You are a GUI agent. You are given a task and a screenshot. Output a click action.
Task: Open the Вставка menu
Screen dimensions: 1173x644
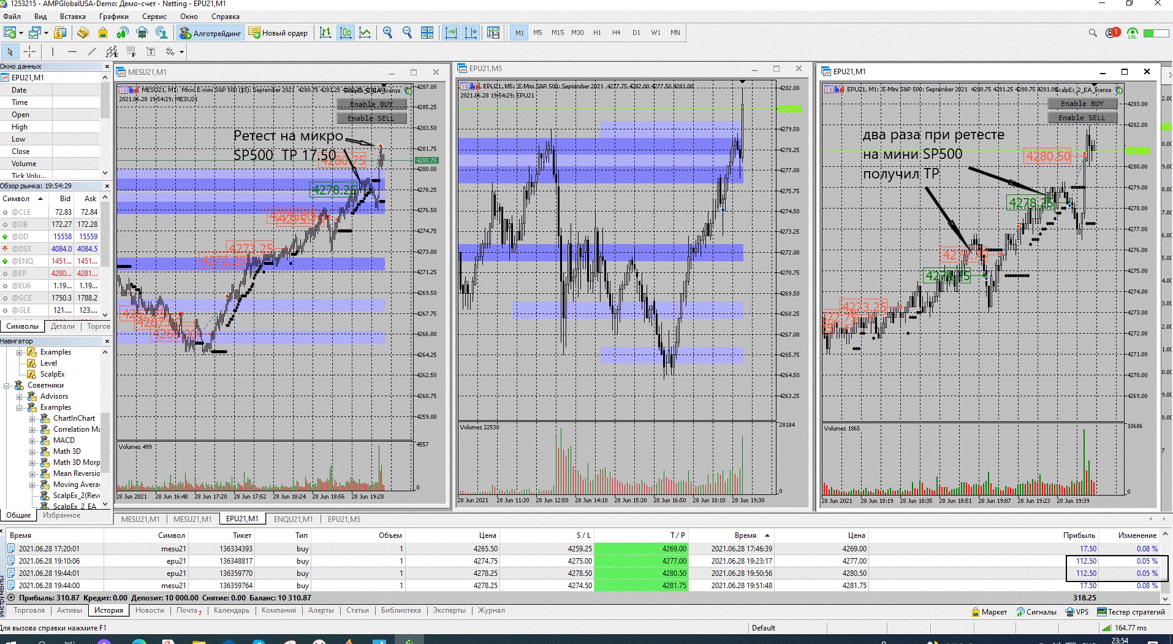pyautogui.click(x=73, y=17)
